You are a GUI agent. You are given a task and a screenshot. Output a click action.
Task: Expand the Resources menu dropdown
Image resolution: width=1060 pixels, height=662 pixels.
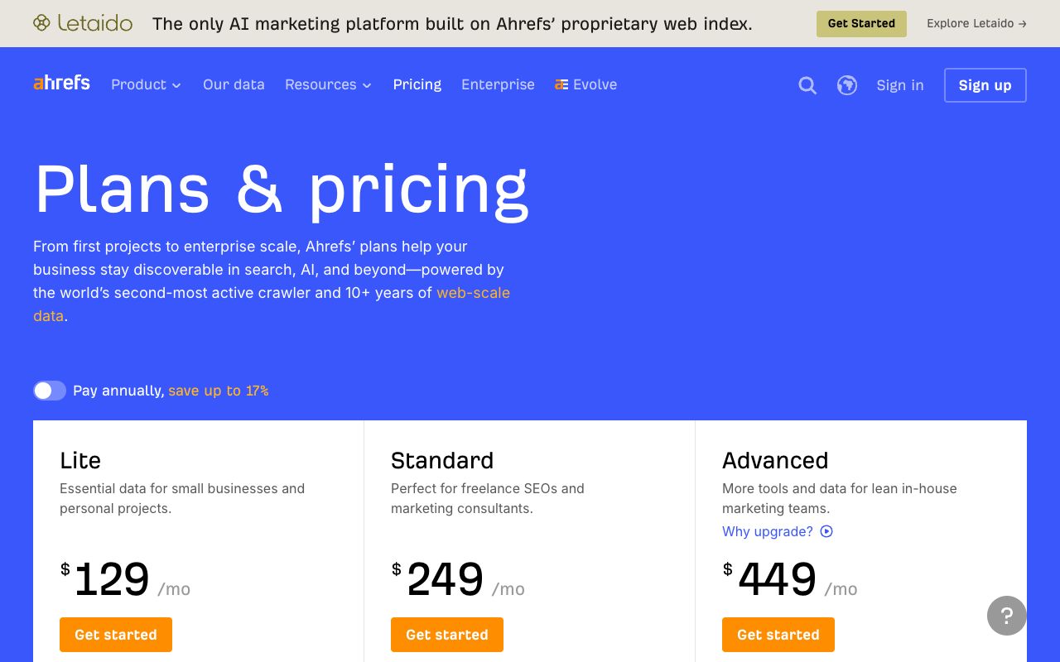click(329, 84)
